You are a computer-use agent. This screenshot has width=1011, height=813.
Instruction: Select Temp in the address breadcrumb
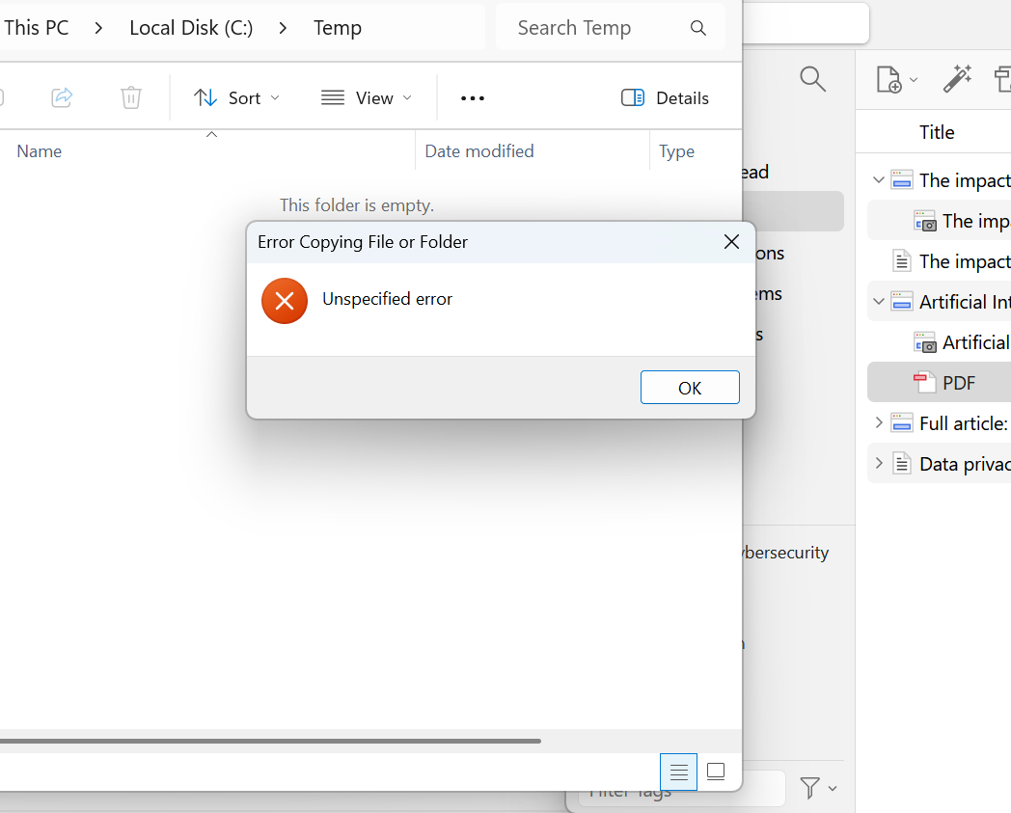pyautogui.click(x=338, y=28)
